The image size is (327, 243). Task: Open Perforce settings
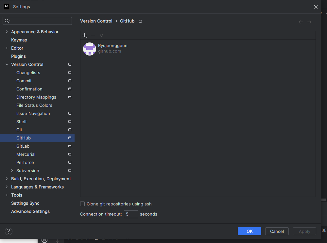[x=25, y=162]
